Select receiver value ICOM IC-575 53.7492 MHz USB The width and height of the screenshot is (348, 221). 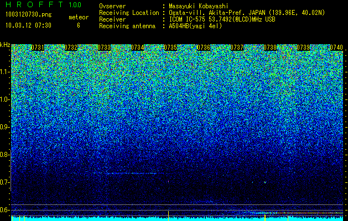[222, 19]
